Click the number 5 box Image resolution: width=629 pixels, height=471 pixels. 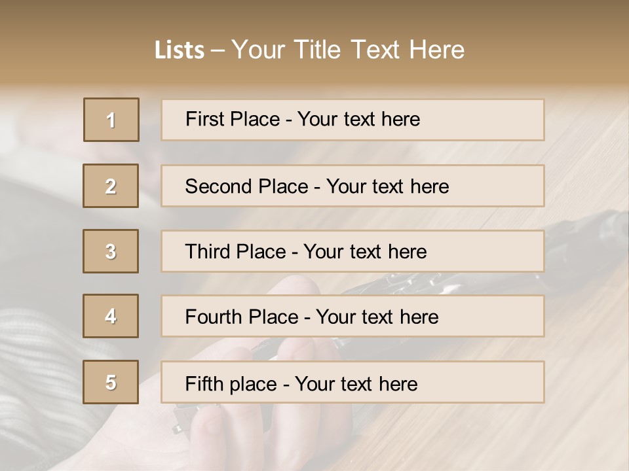point(111,382)
